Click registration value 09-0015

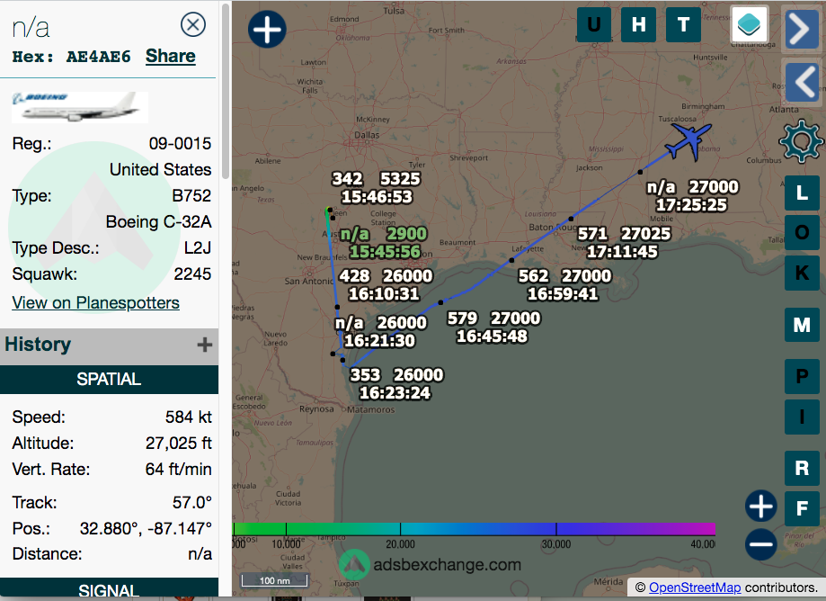[180, 143]
